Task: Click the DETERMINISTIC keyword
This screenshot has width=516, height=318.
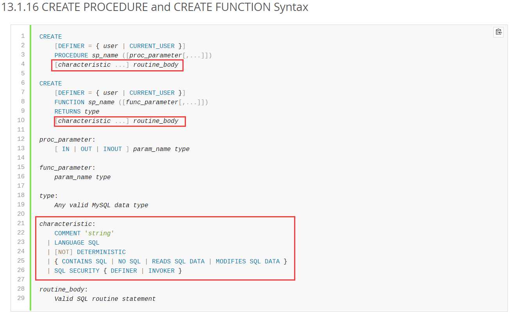Action: pos(102,252)
